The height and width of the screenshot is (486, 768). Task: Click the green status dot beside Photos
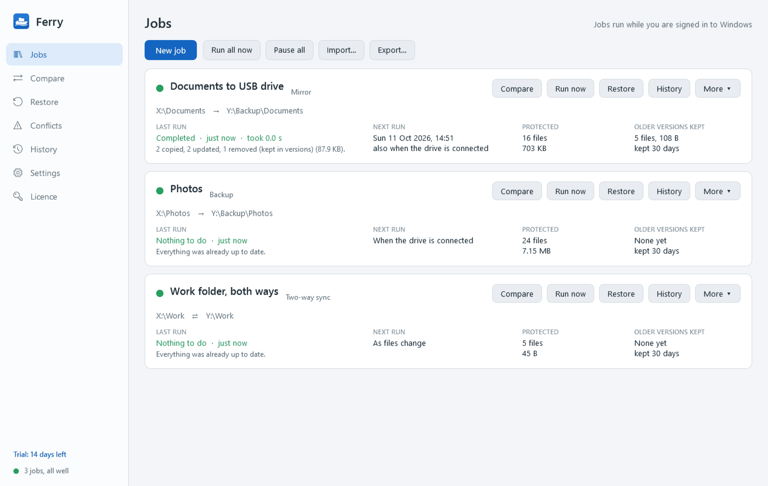(x=160, y=191)
